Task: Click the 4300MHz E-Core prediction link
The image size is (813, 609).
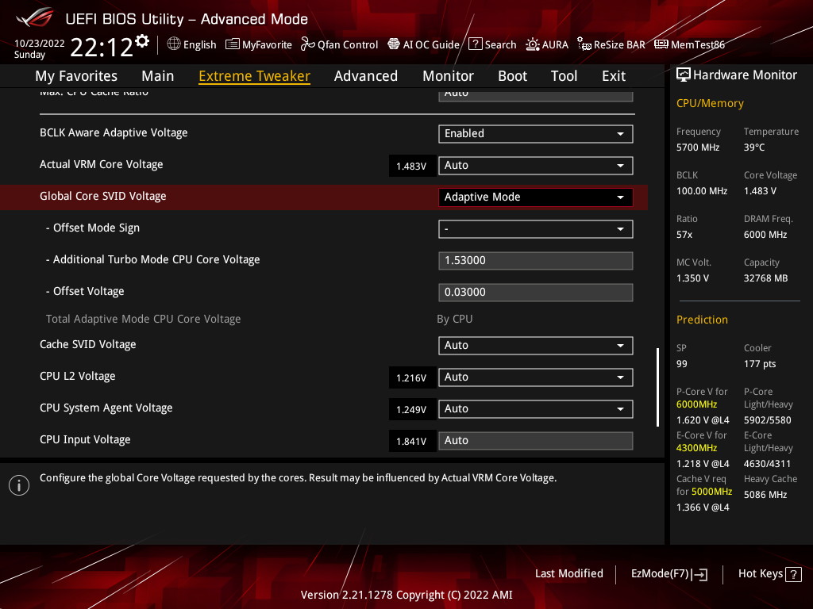Action: (x=697, y=448)
